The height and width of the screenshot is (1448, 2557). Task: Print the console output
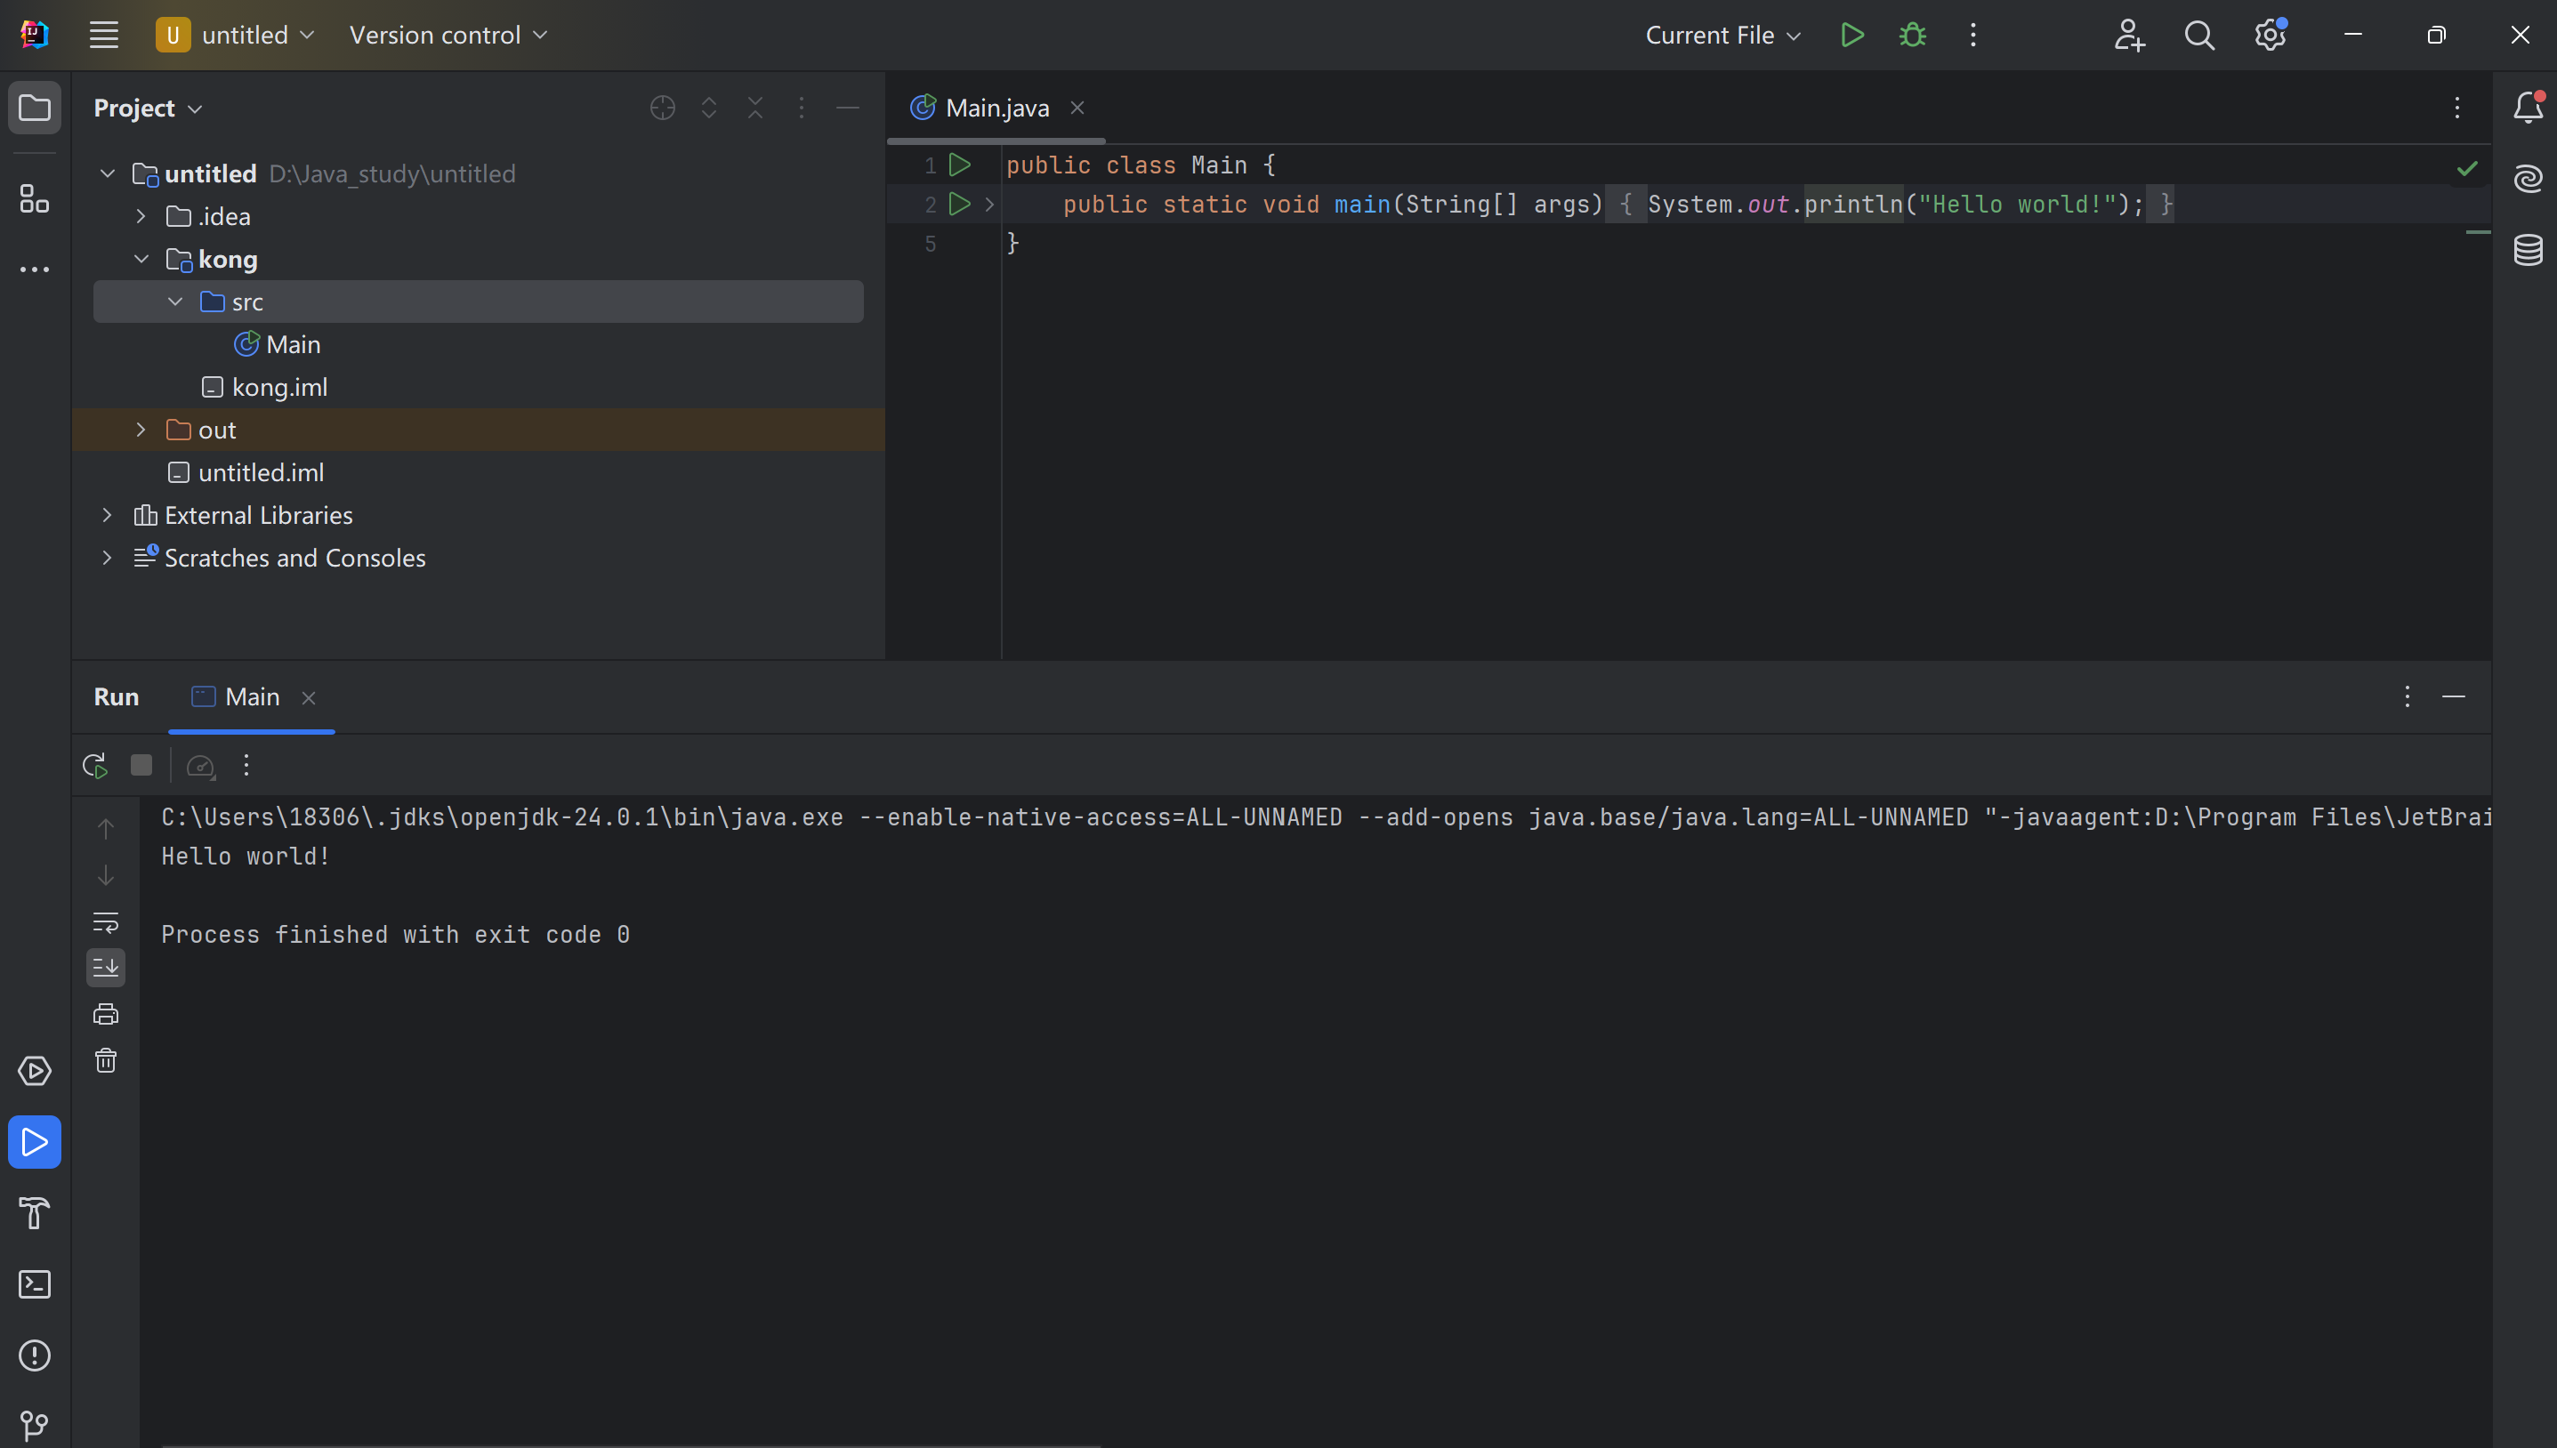[x=105, y=1014]
